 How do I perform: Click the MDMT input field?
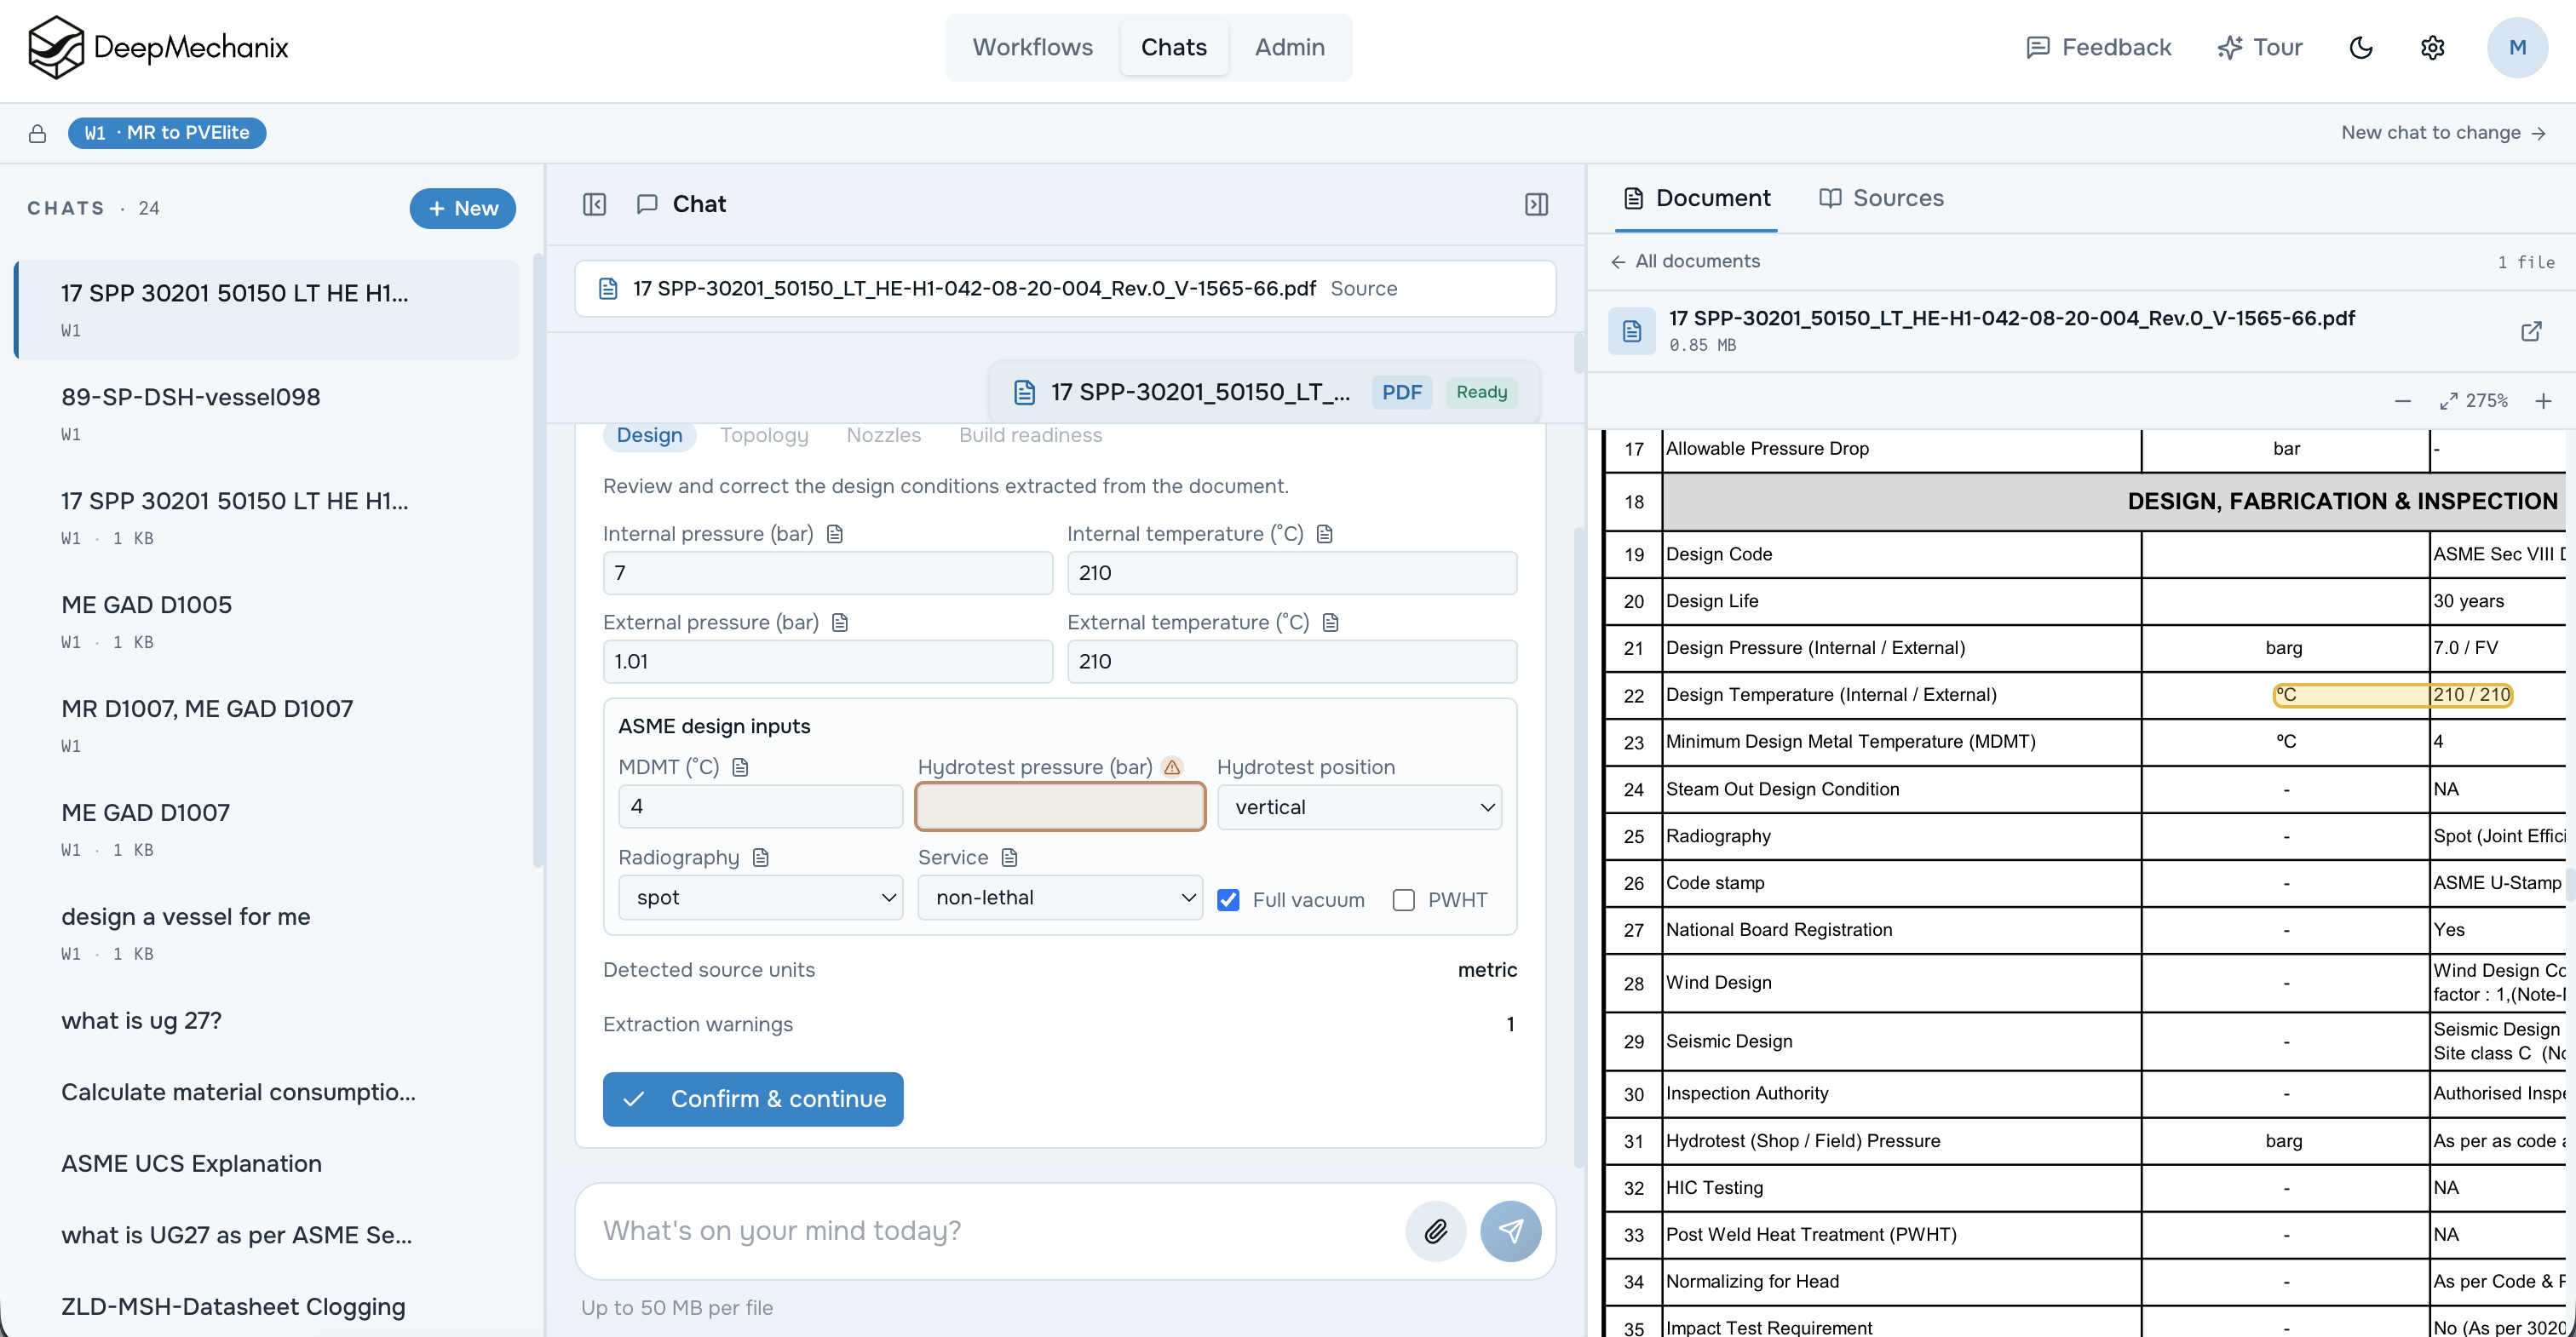tap(761, 806)
